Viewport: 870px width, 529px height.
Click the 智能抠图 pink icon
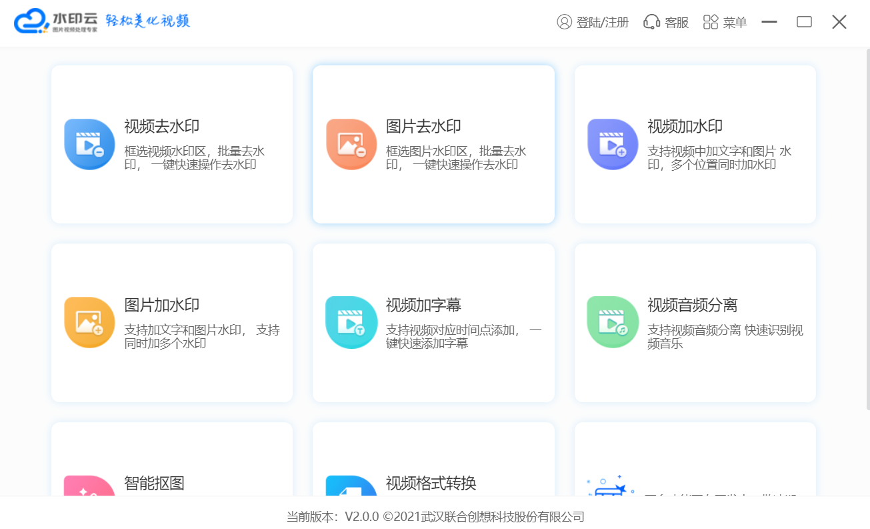click(x=89, y=486)
